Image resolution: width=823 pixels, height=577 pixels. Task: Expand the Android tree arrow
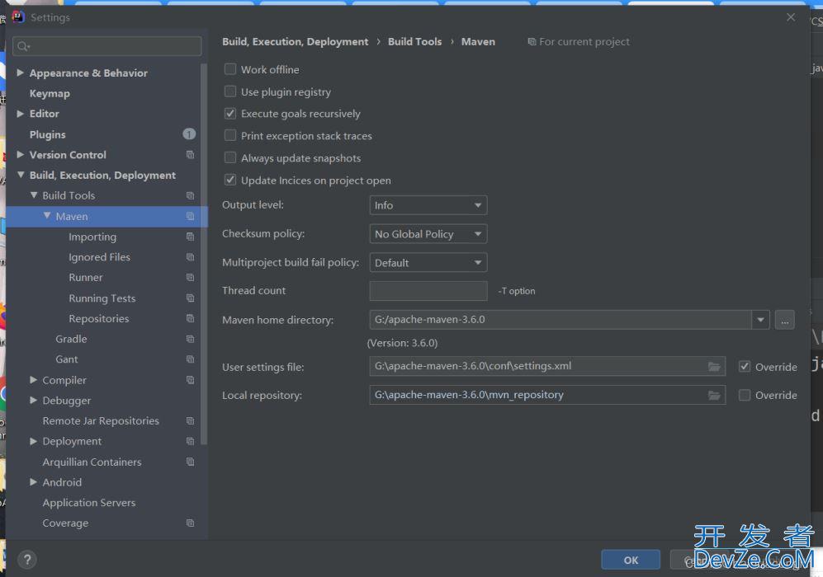(33, 481)
